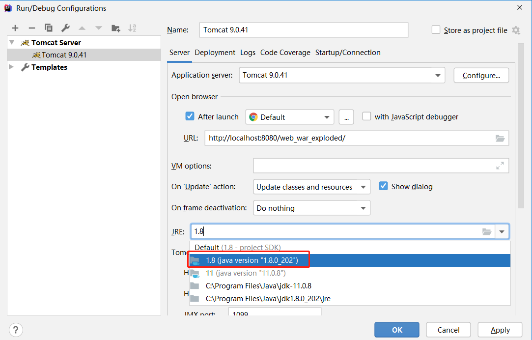Click the vertical scrollbar of settings panel
The image size is (532, 340).
(x=521, y=126)
